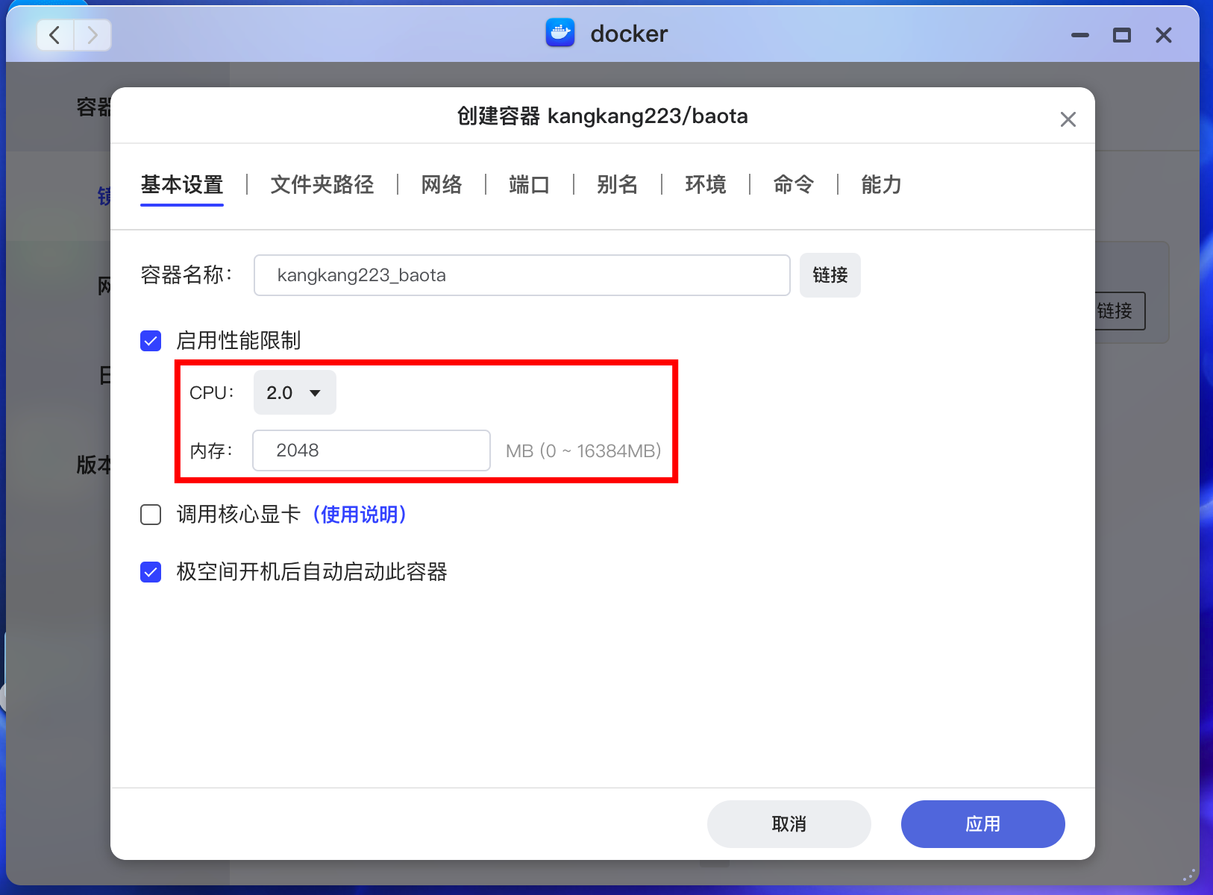This screenshot has width=1213, height=895.
Task: Click the 内存 input field with 2048
Action: coord(372,450)
